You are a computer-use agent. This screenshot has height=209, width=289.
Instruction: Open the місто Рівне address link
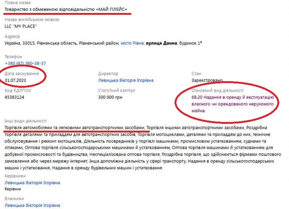click(x=132, y=43)
